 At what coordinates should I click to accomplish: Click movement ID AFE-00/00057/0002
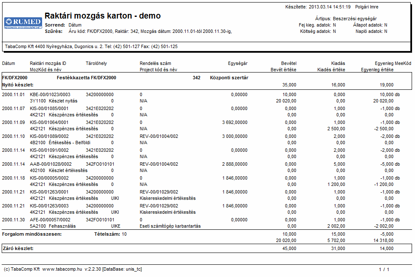50,220
